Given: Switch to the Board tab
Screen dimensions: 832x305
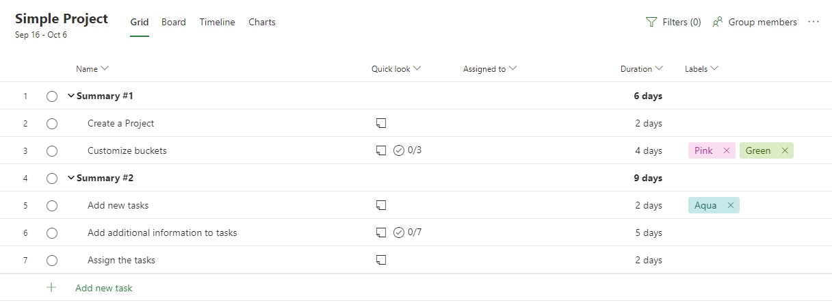Looking at the screenshot, I should [x=174, y=22].
